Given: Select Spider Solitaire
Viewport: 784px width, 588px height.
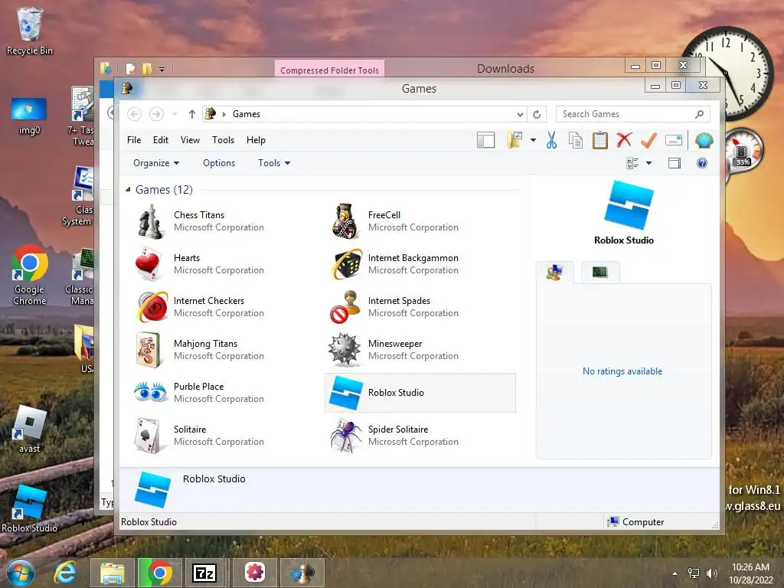Looking at the screenshot, I should (x=420, y=436).
